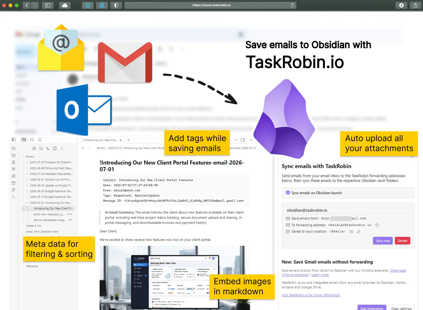Click auto-reveal current file icon

click(x=55, y=149)
